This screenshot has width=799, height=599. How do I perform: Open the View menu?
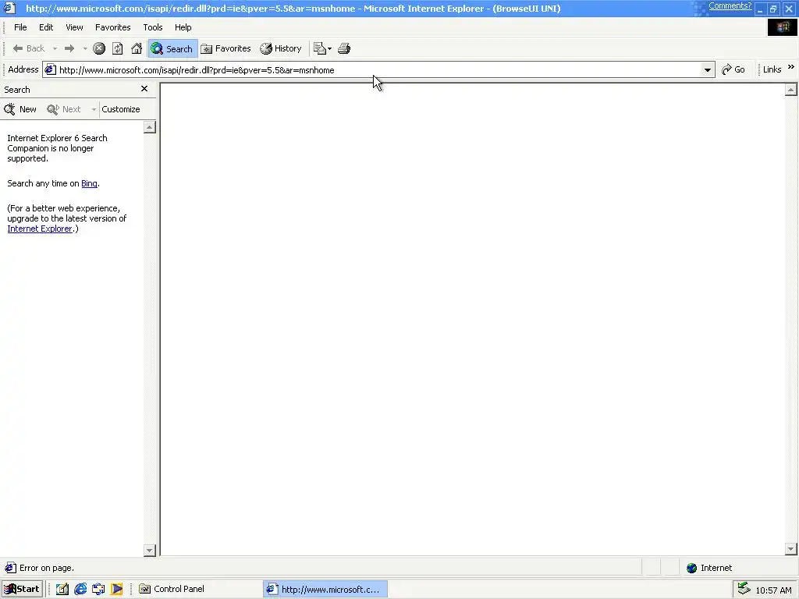tap(74, 27)
